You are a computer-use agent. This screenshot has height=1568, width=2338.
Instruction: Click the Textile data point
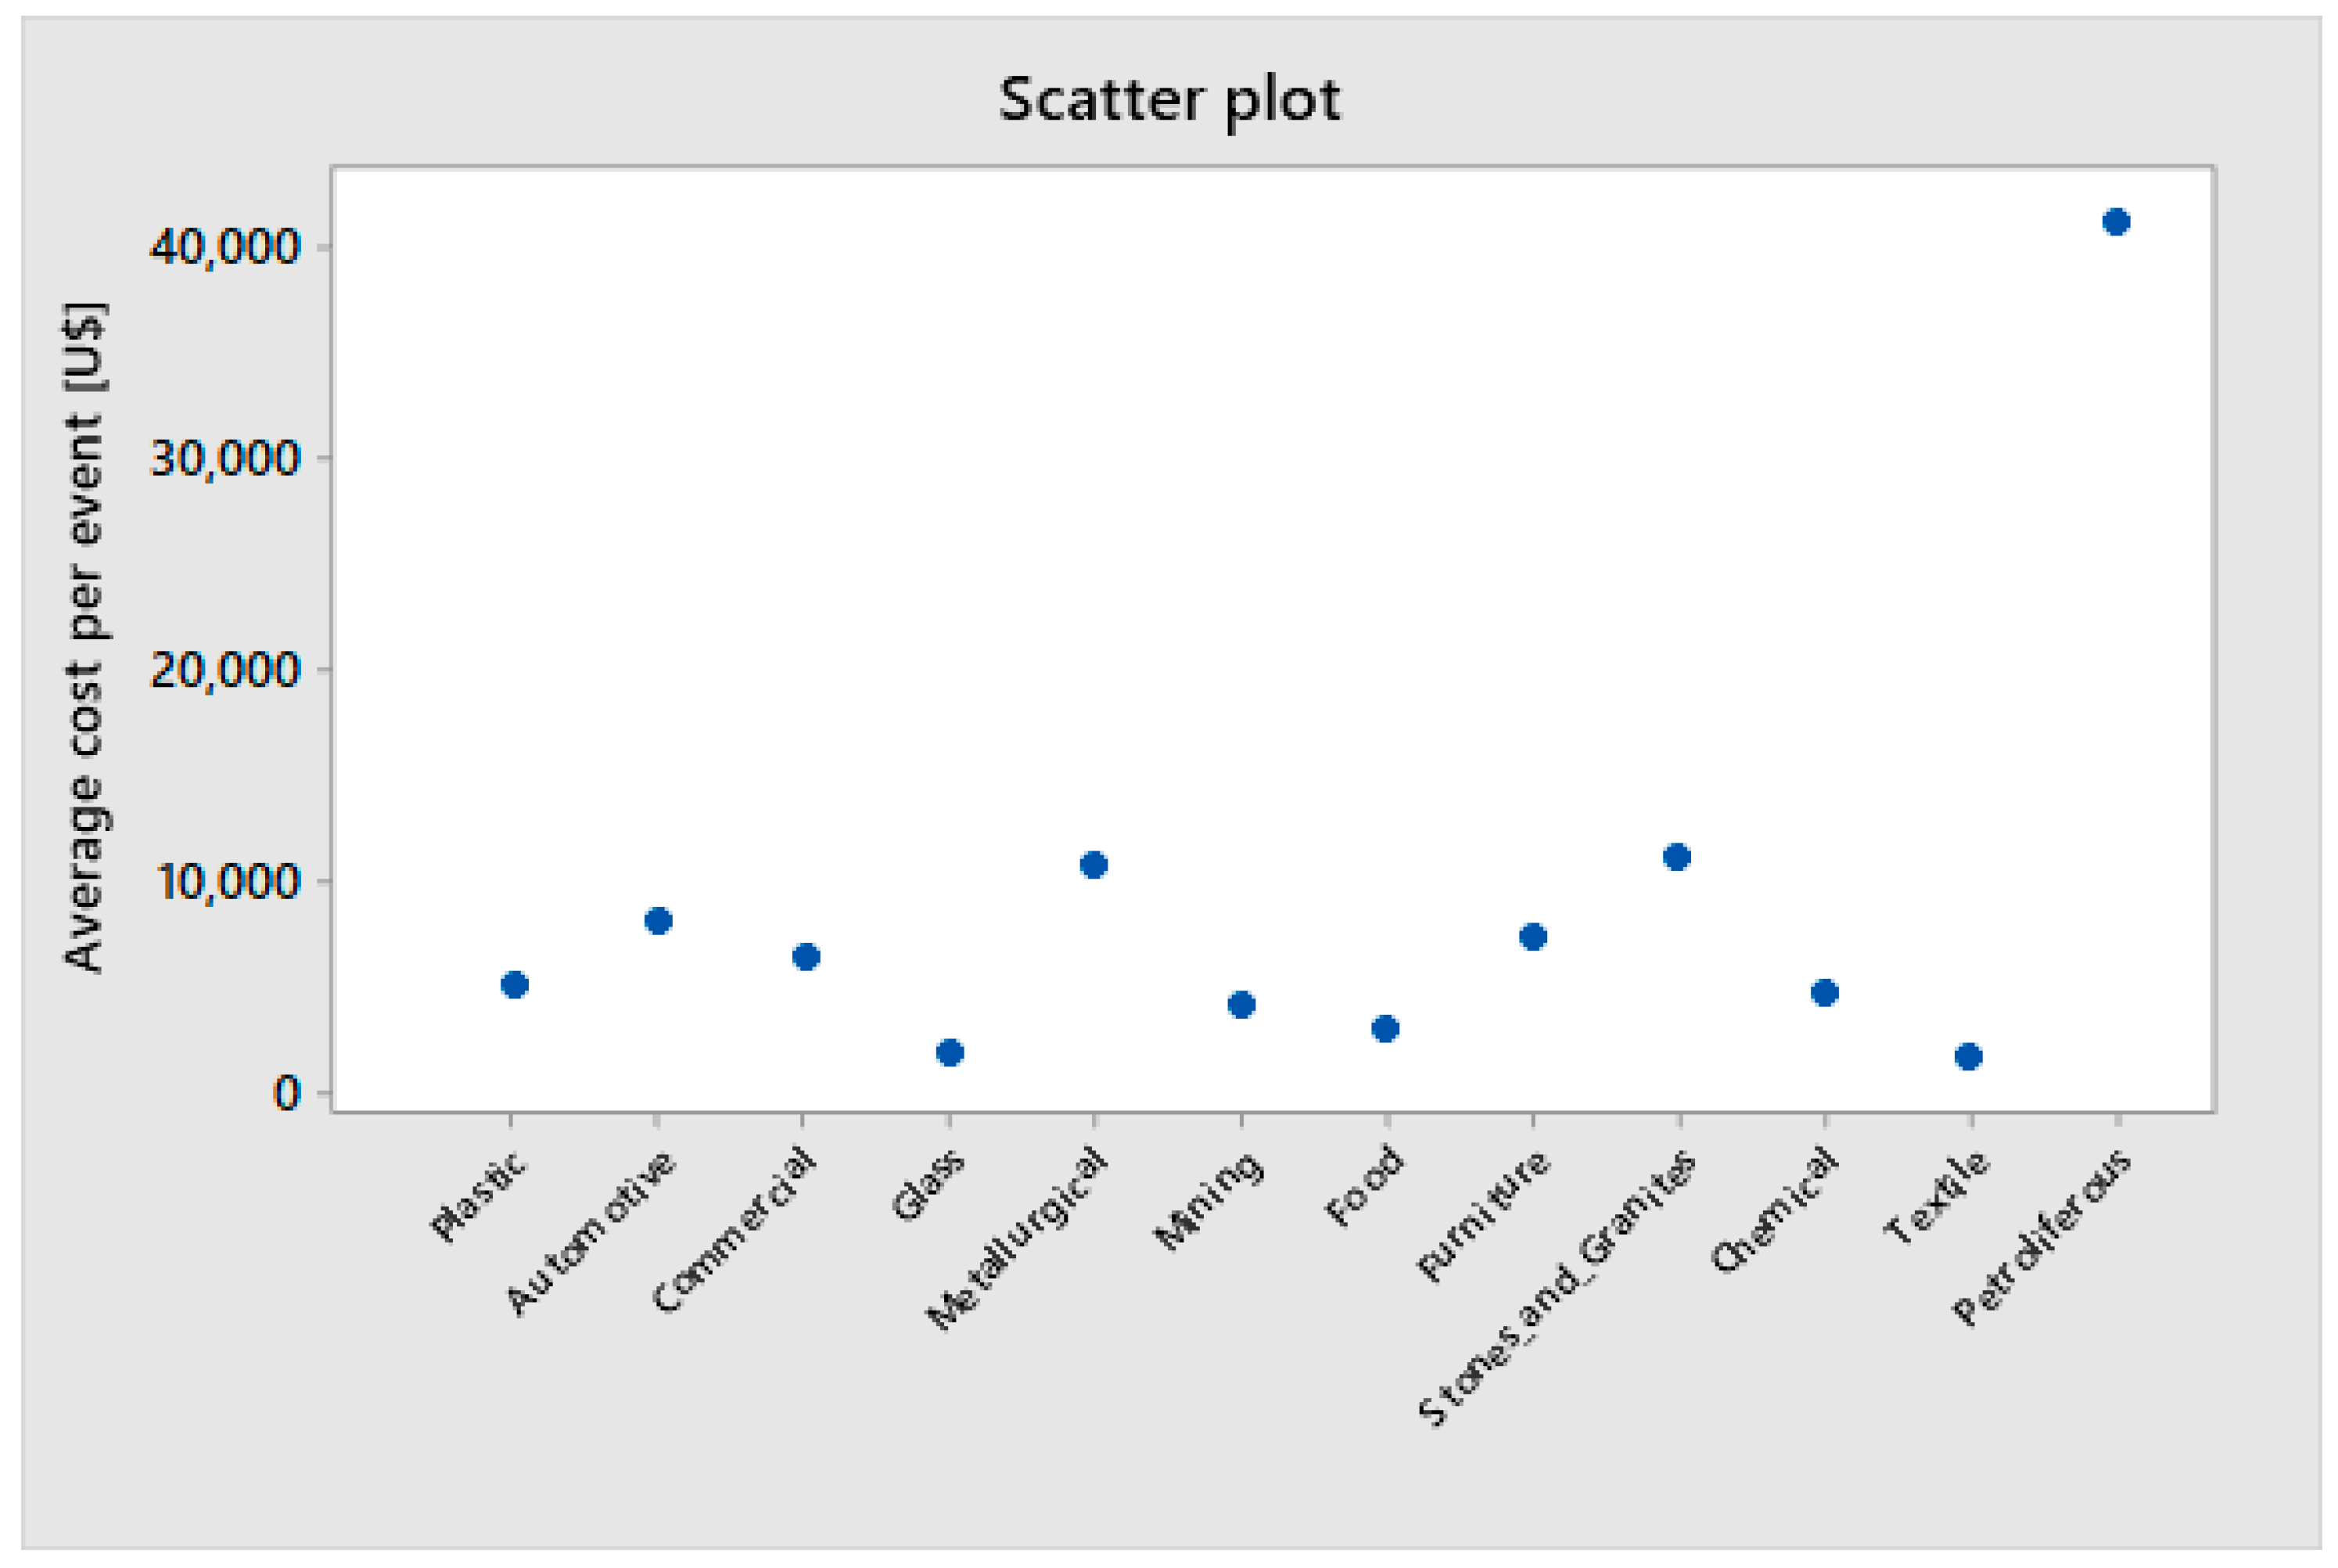[1968, 1057]
